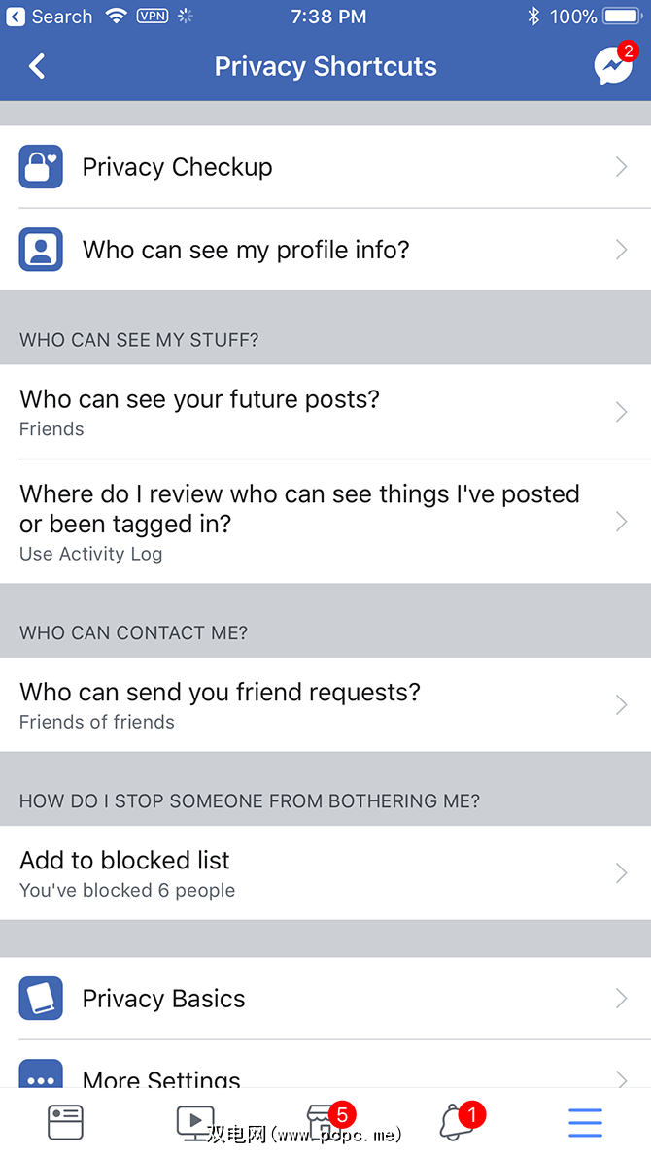Open Add to blocked list
The image size is (651, 1157).
click(291, 873)
